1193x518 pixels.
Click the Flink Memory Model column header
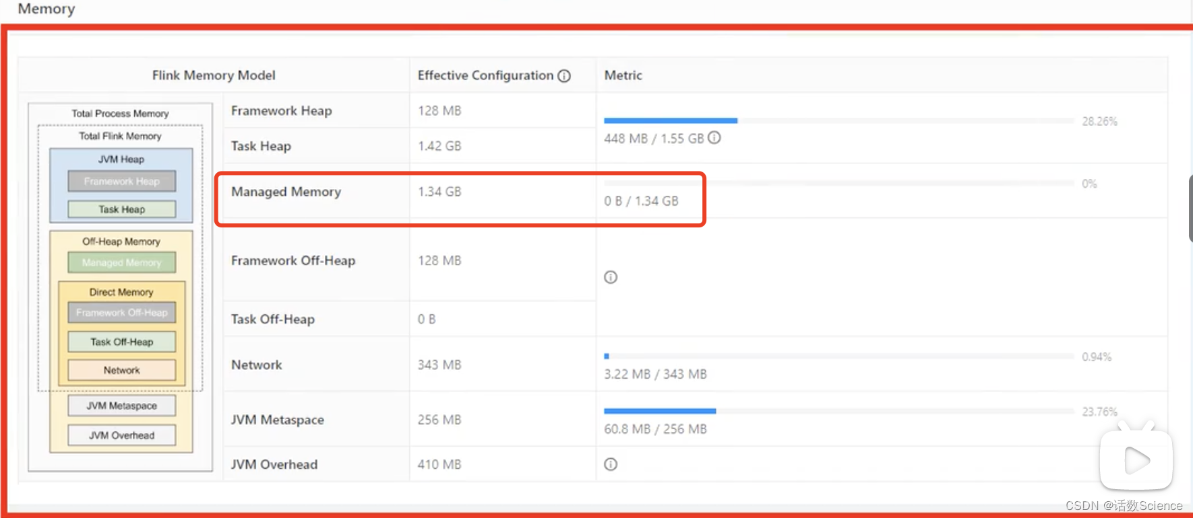214,75
